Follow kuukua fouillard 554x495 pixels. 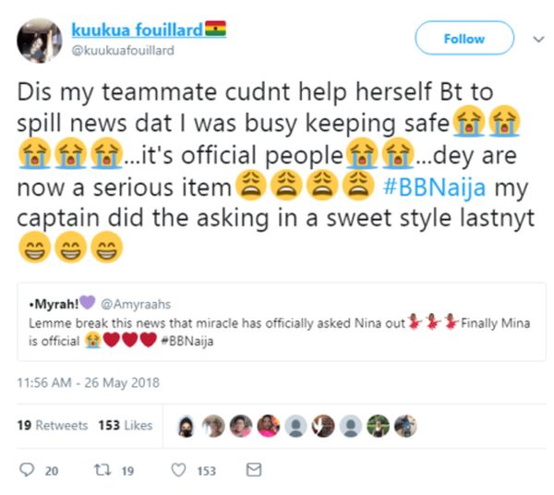coord(464,38)
